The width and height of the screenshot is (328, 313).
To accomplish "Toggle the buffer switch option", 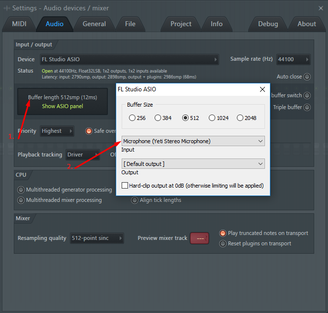I will (x=307, y=95).
